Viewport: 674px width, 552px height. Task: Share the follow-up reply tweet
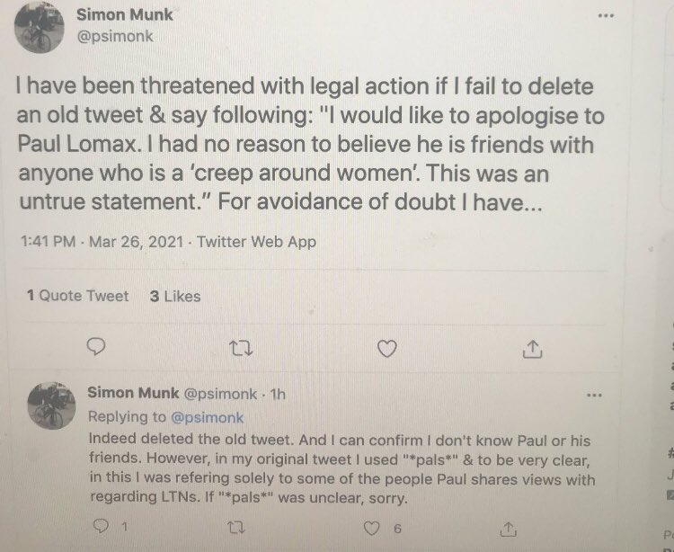[x=509, y=526]
